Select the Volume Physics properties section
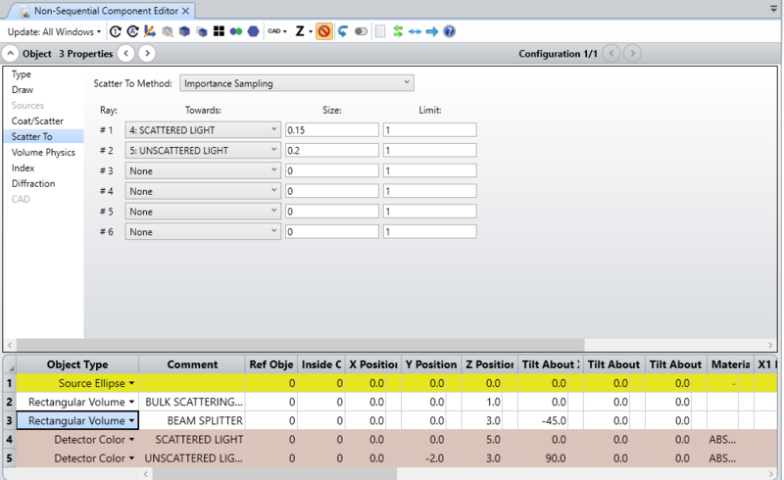 [x=43, y=153]
